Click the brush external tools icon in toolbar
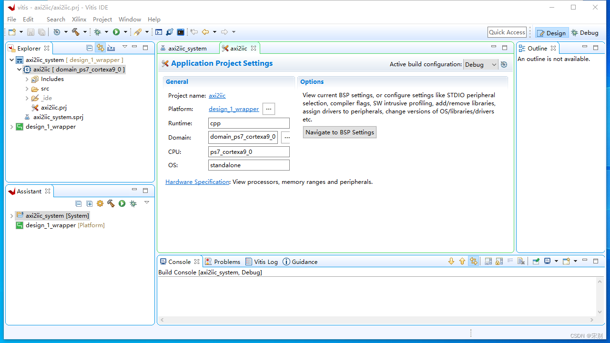Screen dimensions: 610x343 coord(138,32)
